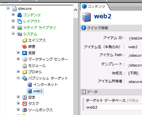Click the [不明] 作成元 value
The width and height of the screenshot is (142, 115).
coord(133,73)
